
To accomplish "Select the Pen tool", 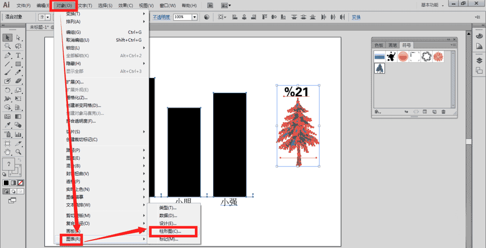I will click(x=8, y=55).
